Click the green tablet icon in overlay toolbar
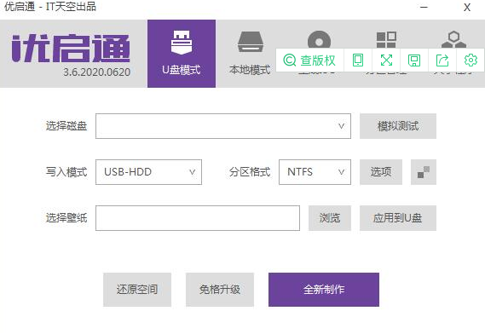This screenshot has width=485, height=334. [x=358, y=60]
